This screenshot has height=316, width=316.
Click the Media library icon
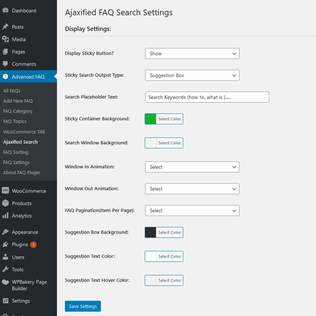pyautogui.click(x=5, y=39)
